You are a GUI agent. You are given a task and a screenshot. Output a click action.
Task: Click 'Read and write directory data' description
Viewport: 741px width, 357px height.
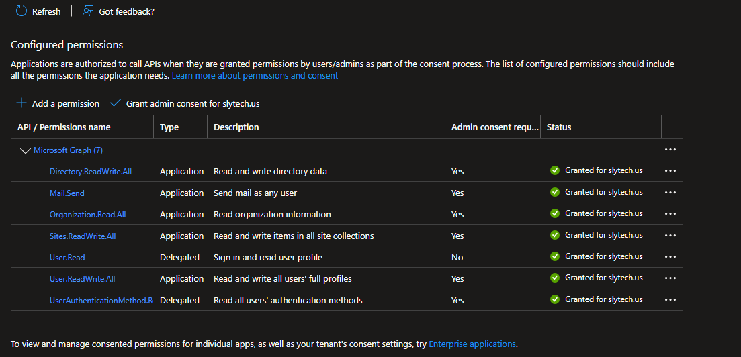(270, 171)
